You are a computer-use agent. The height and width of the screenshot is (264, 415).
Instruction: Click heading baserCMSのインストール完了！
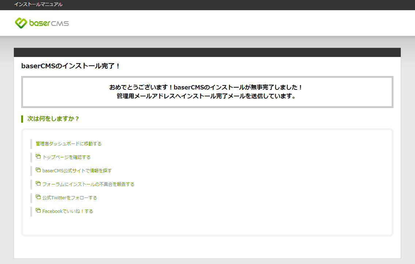click(71, 66)
